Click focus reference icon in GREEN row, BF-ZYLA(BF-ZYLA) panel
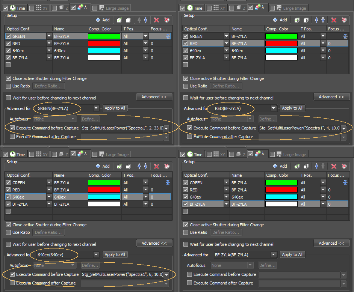The height and width of the screenshot is (292, 354). [345, 183]
